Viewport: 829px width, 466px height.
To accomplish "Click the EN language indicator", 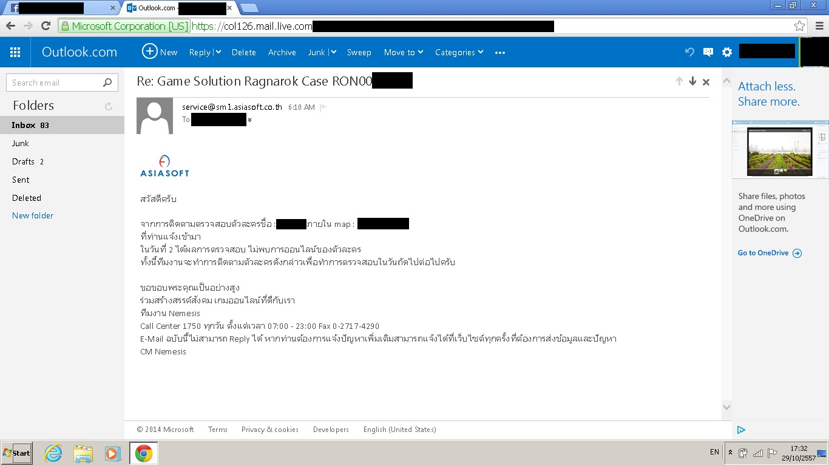I will coord(714,453).
